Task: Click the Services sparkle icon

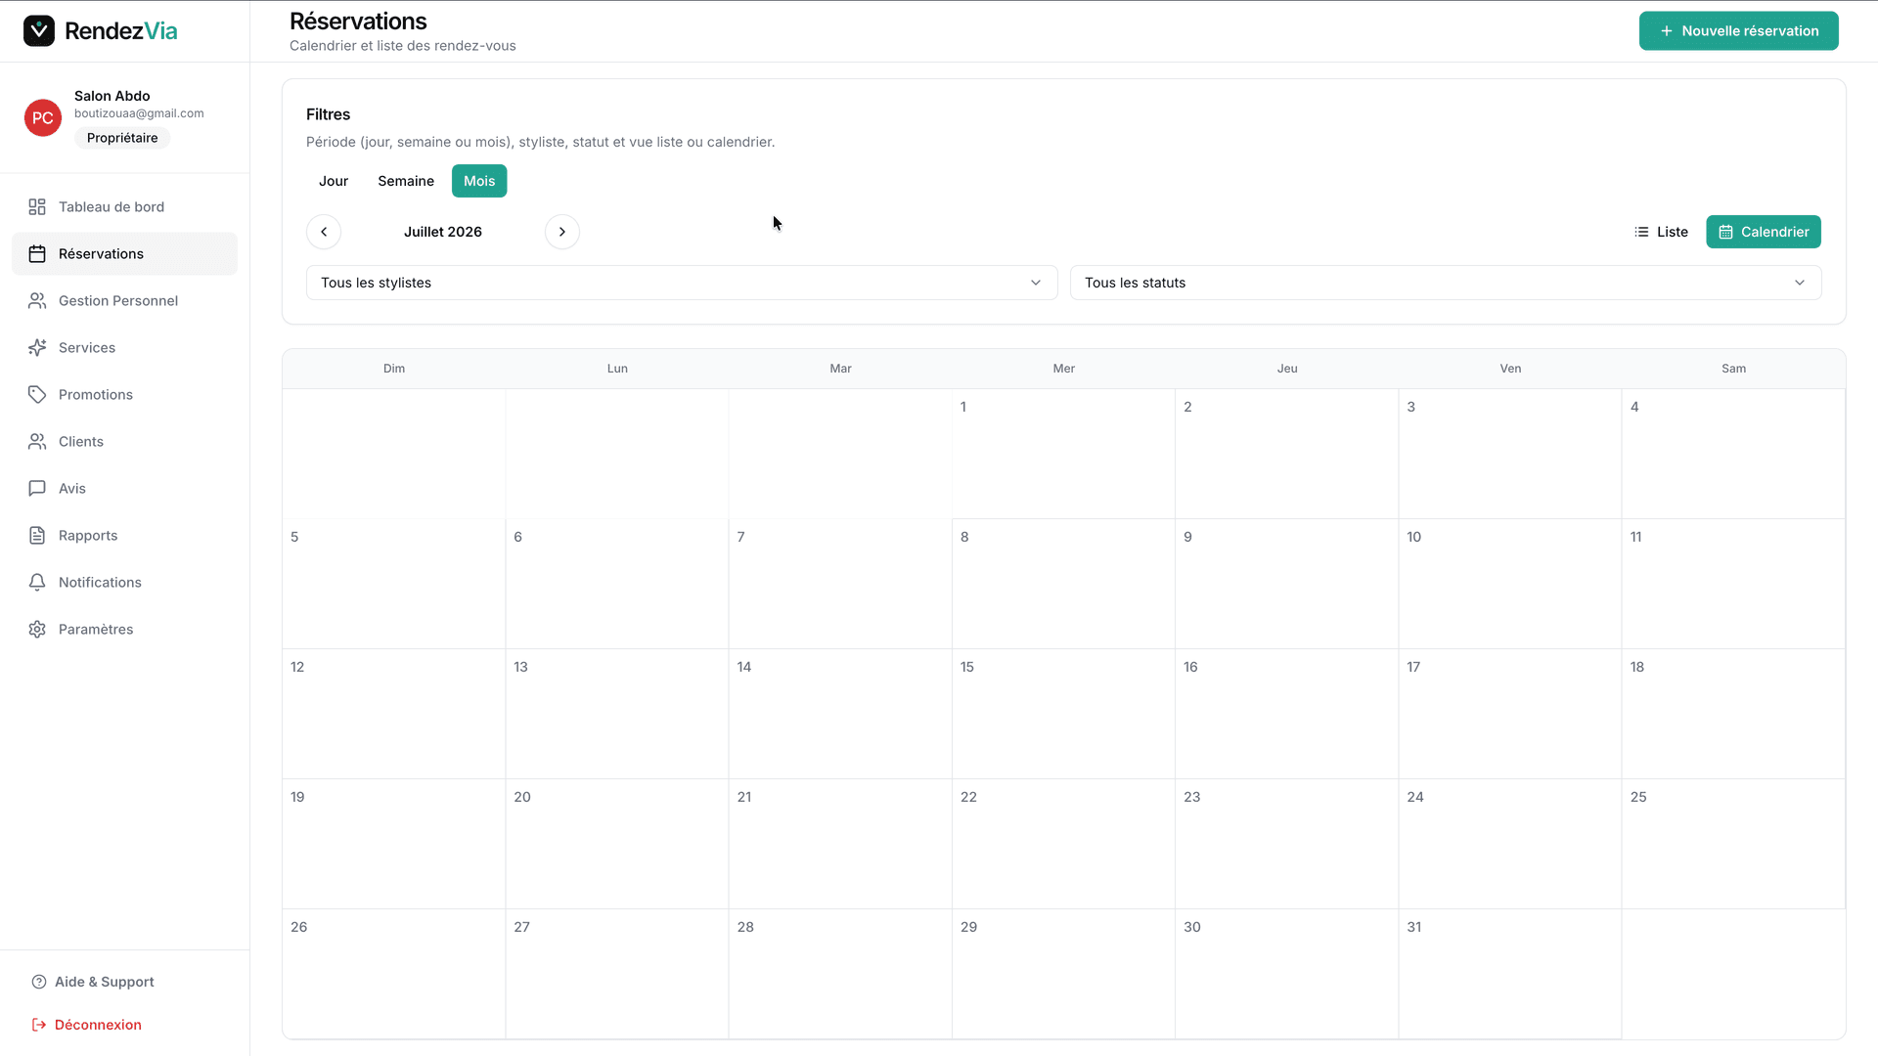Action: 37,348
